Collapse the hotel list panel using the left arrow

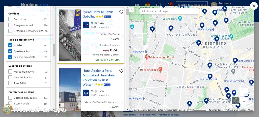(132, 10)
